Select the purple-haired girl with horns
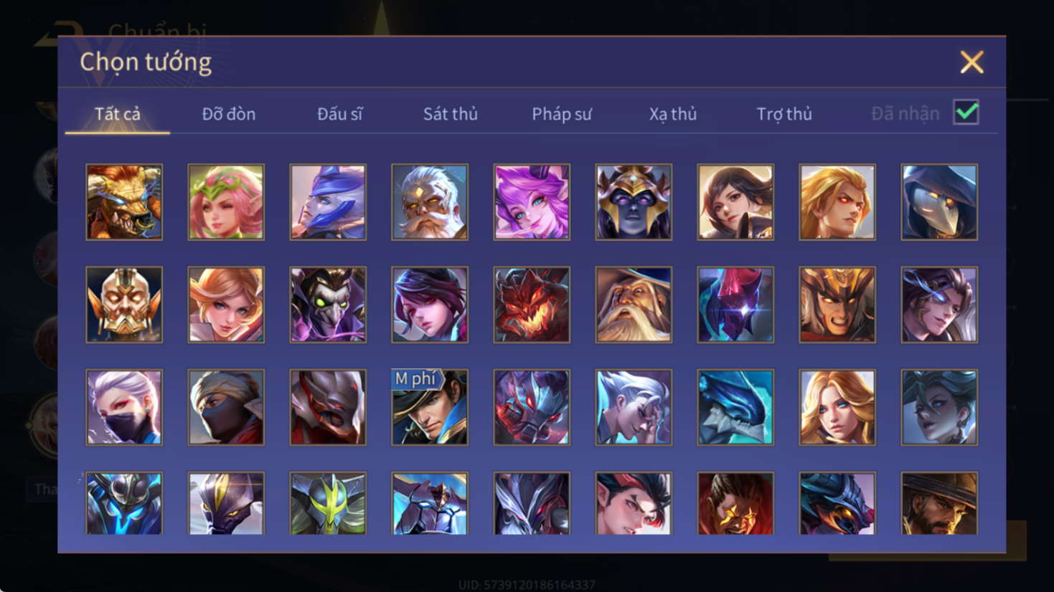1054x592 pixels. [x=532, y=202]
